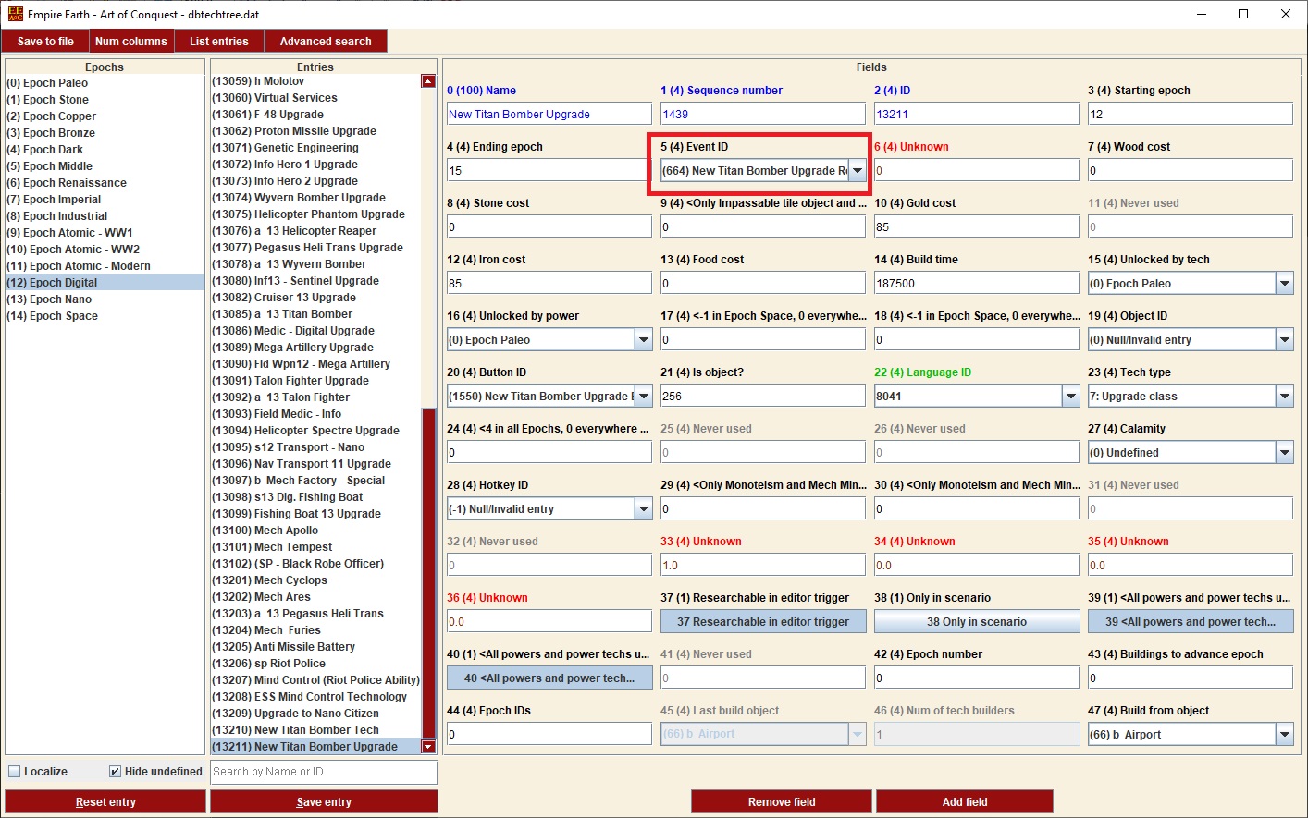Click Save to file menu

click(x=45, y=42)
